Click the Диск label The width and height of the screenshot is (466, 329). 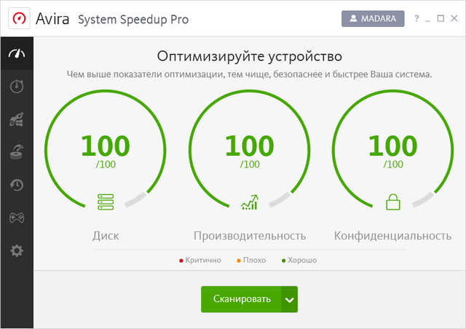pyautogui.click(x=106, y=236)
